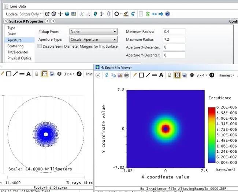The image size is (238, 192).
Task: Click the clone window icon in Beam File Viewer
Action: (x=185, y=75)
